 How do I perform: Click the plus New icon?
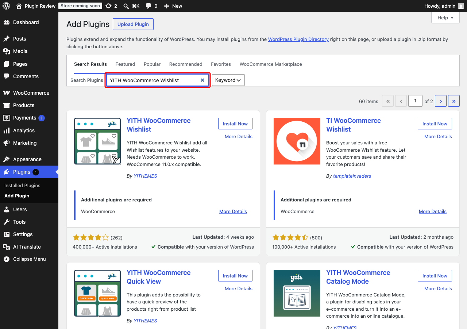point(166,6)
